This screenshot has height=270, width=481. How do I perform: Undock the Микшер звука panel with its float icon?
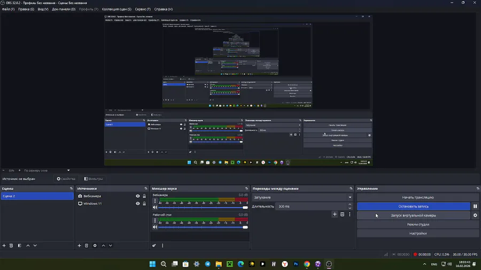point(246,188)
